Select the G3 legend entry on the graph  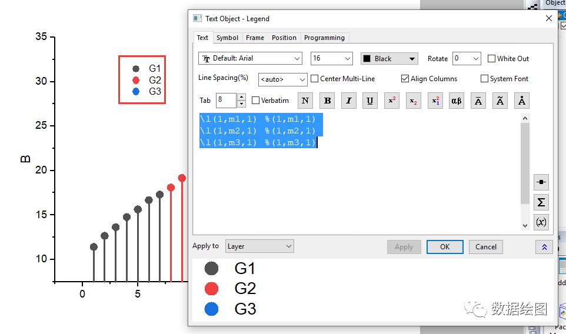point(147,92)
